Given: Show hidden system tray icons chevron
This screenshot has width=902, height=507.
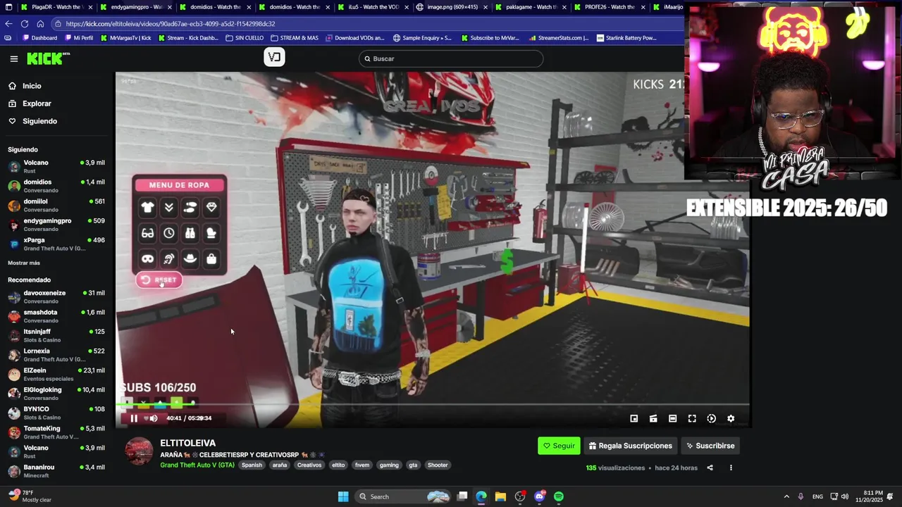Looking at the screenshot, I should (786, 496).
